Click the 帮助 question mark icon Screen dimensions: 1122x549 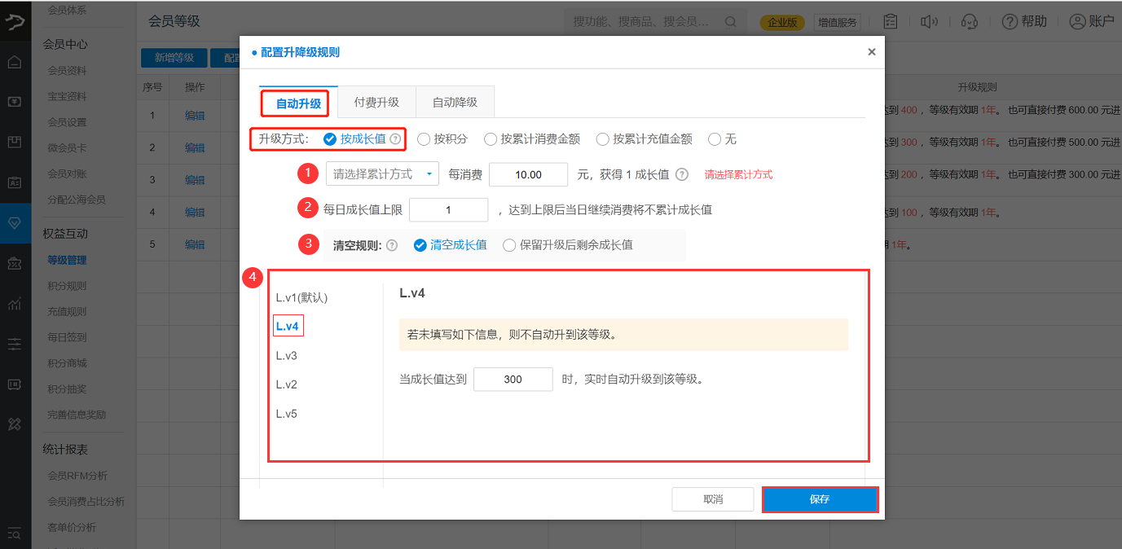[1010, 22]
